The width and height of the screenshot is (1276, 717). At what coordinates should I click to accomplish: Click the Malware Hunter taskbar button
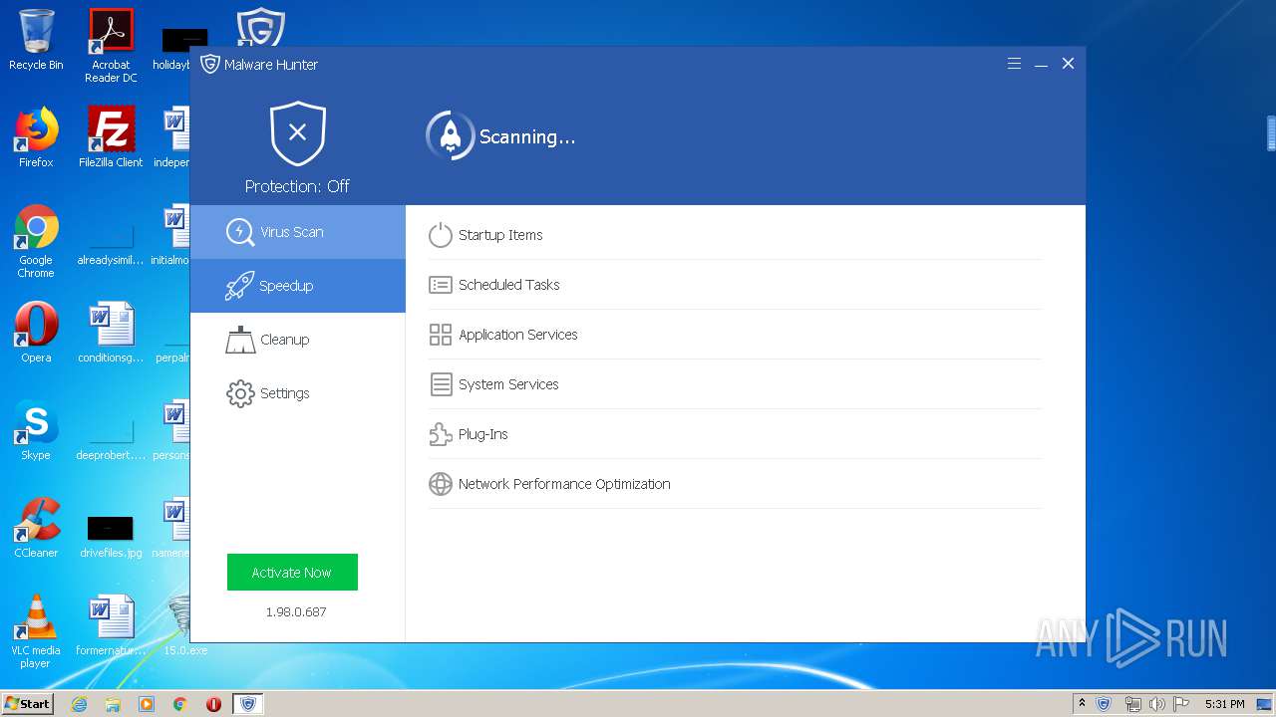[248, 704]
